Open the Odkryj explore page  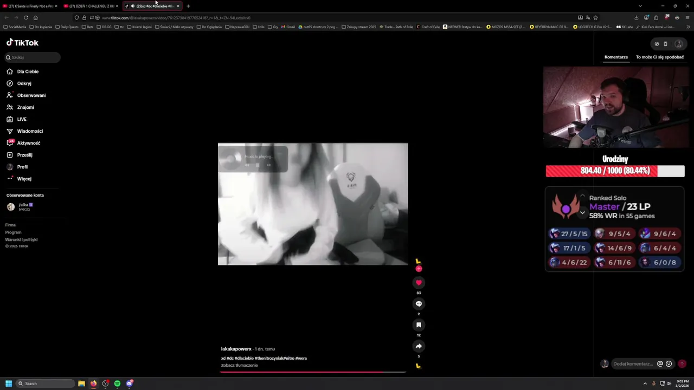point(19,83)
